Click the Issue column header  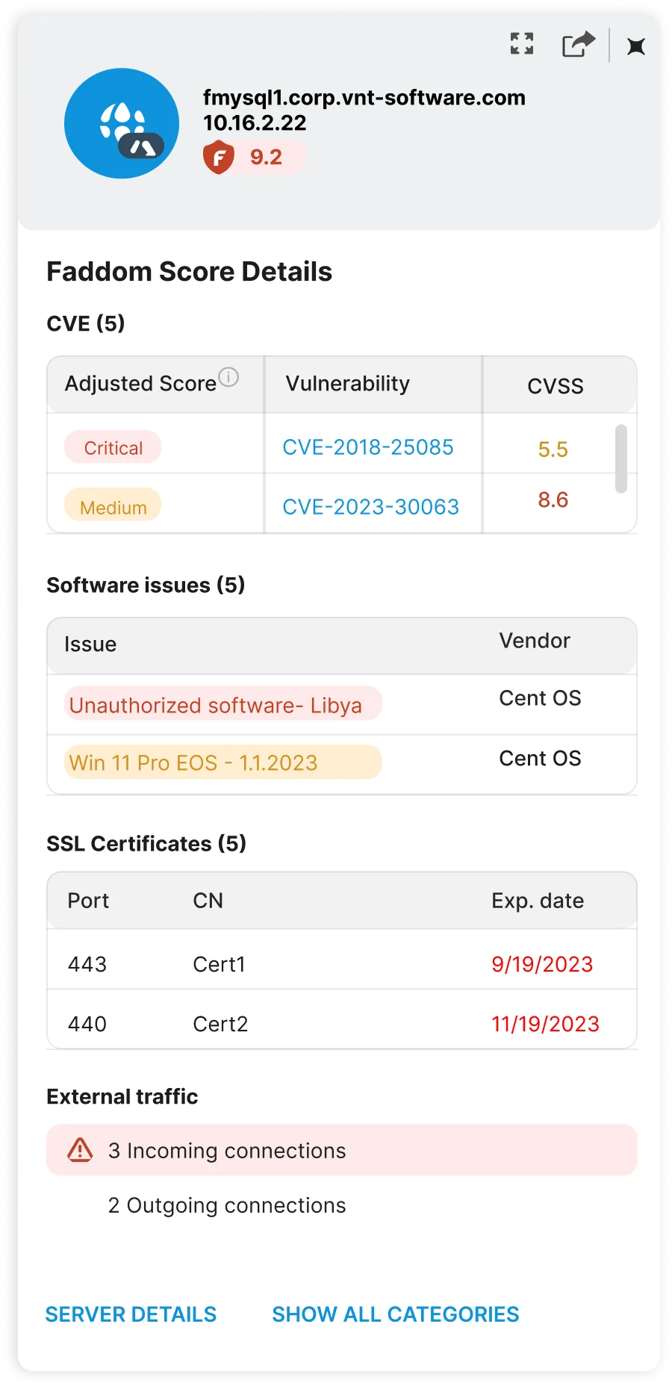tap(90, 644)
